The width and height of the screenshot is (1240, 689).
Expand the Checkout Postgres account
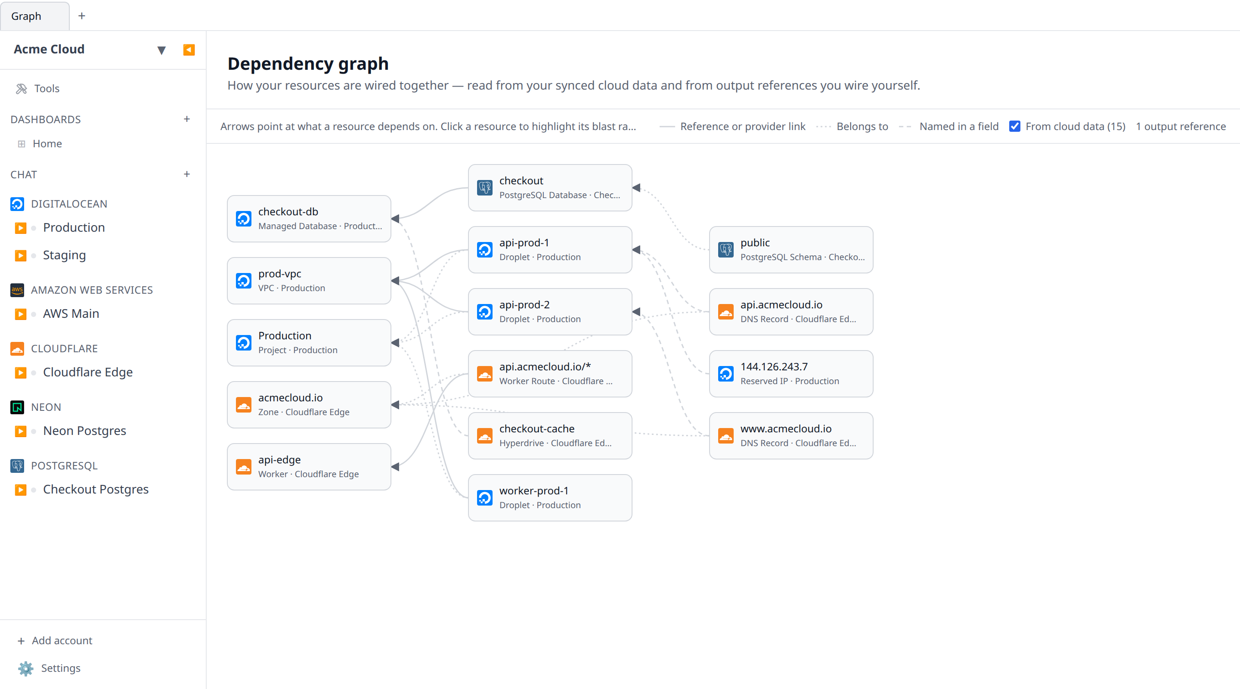click(20, 490)
